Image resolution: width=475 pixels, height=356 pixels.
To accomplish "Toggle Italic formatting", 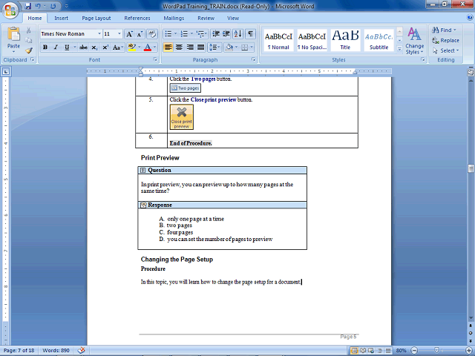I will [56, 47].
